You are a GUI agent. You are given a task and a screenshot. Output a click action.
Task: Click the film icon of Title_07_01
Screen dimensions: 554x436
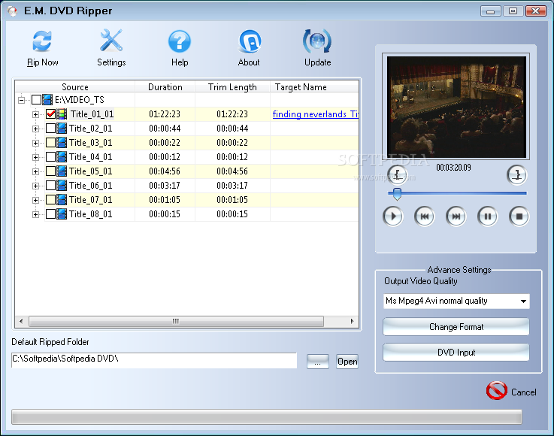tap(62, 200)
